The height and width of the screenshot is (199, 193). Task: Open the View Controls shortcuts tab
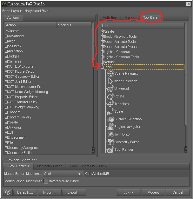pyautogui.click(x=18, y=166)
